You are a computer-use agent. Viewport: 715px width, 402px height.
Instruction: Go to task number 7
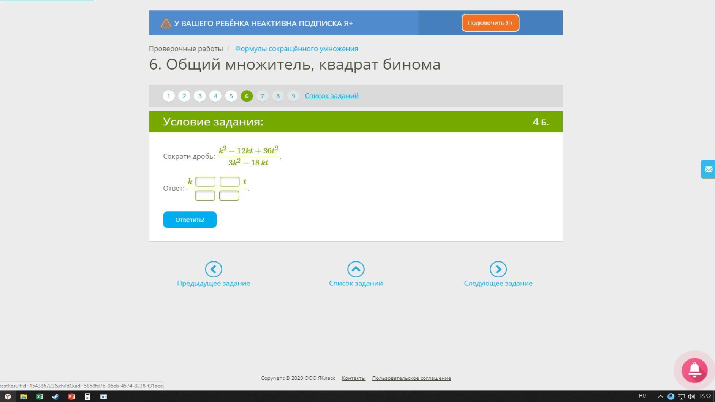pos(262,96)
